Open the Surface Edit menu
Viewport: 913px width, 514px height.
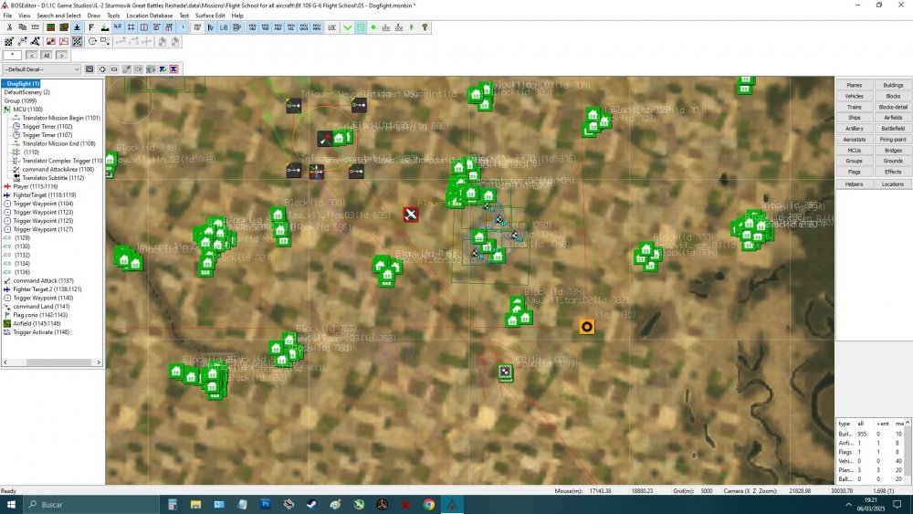point(210,16)
